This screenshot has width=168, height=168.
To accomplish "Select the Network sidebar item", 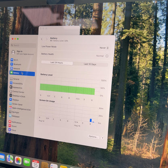I will (15, 68).
